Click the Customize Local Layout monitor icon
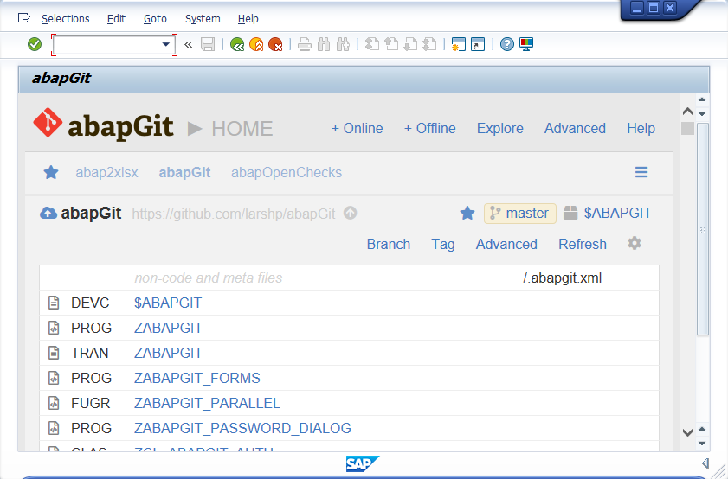This screenshot has width=728, height=479. click(x=526, y=44)
